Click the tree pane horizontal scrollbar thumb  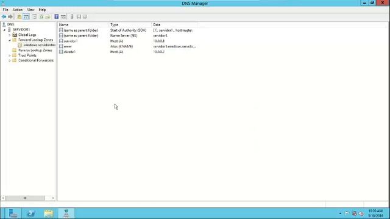click(25, 198)
